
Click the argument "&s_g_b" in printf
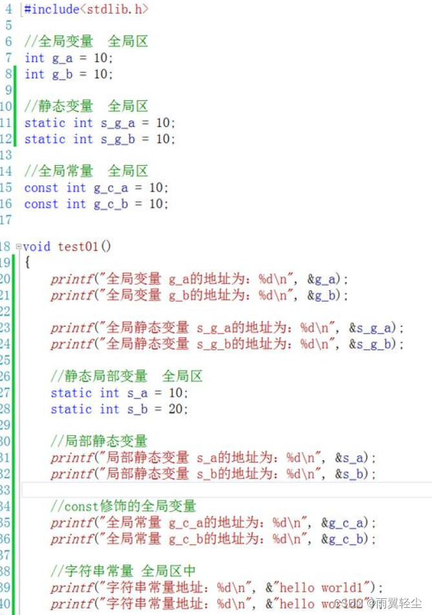click(x=370, y=344)
